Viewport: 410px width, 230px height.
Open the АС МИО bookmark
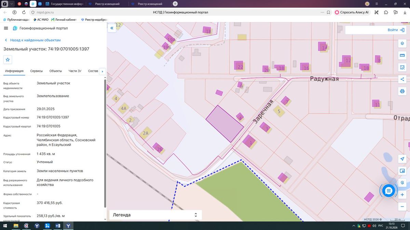(41, 20)
